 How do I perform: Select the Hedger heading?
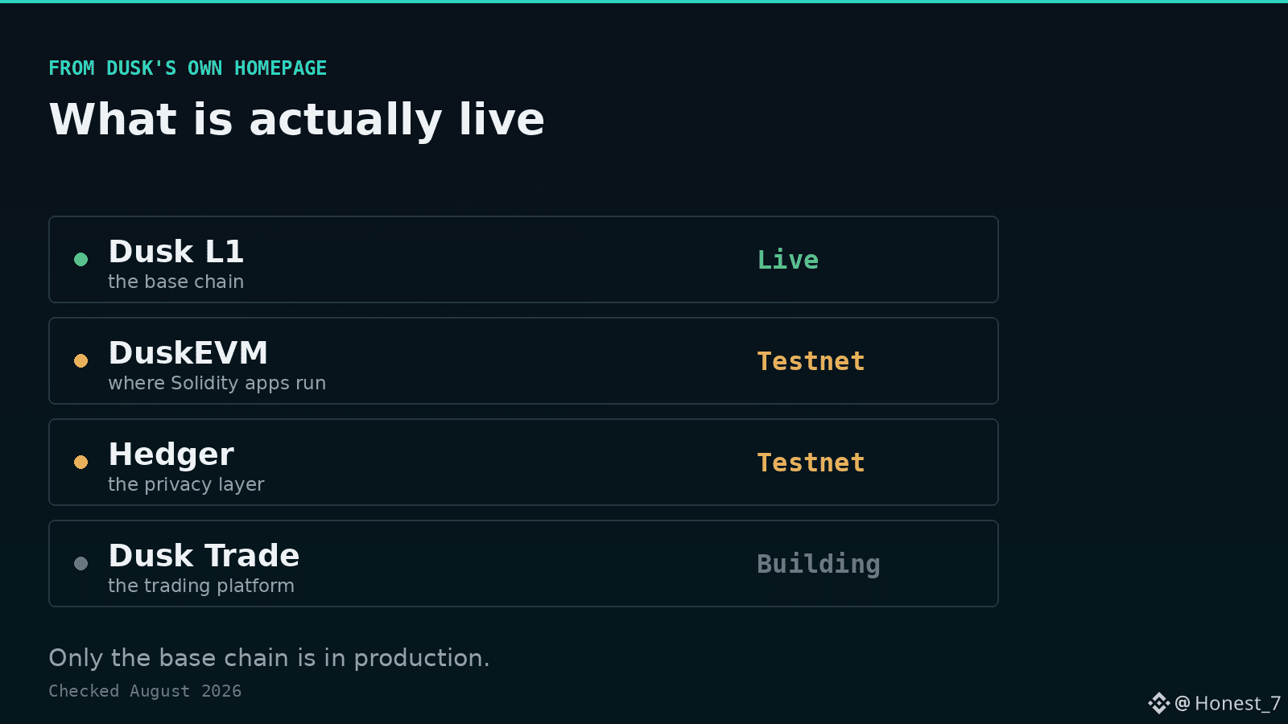coord(171,455)
